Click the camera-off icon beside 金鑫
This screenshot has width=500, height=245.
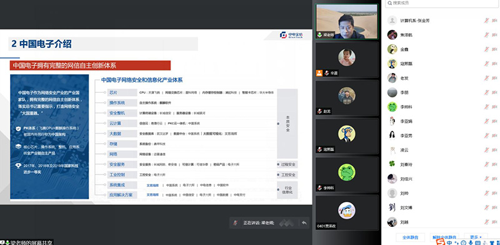pos(494,49)
